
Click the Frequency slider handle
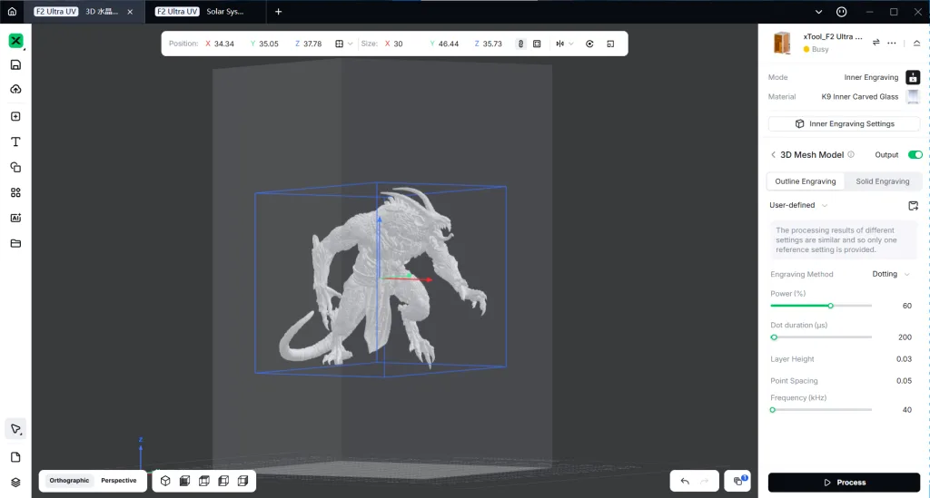773,410
